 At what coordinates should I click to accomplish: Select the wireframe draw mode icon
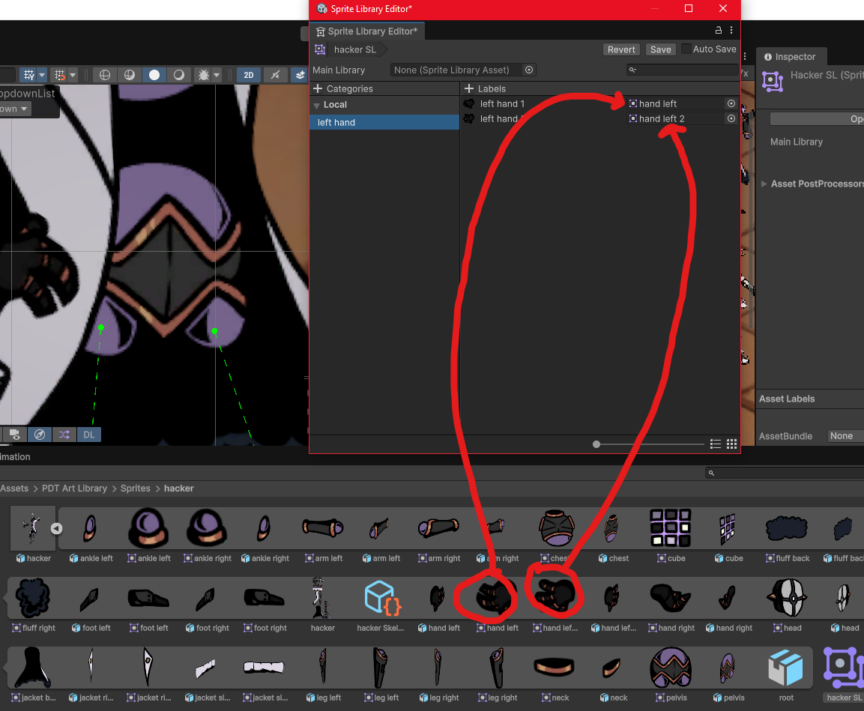(105, 75)
